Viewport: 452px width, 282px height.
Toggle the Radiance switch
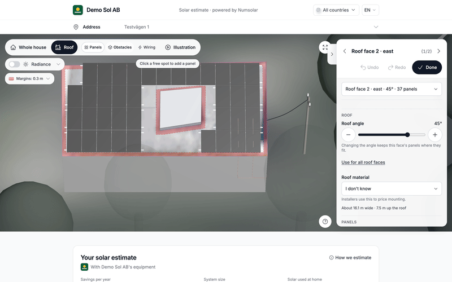14,64
